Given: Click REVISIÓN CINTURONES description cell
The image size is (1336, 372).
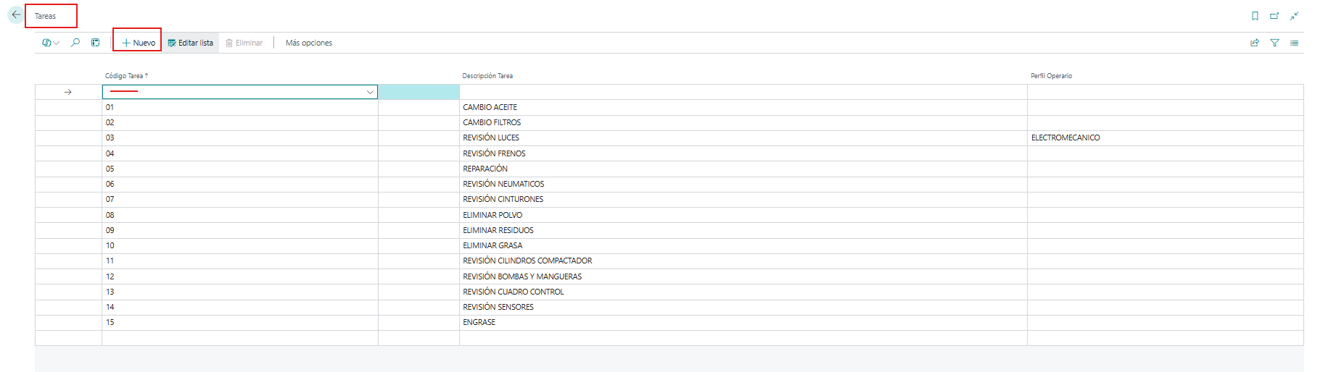Looking at the screenshot, I should tap(743, 199).
